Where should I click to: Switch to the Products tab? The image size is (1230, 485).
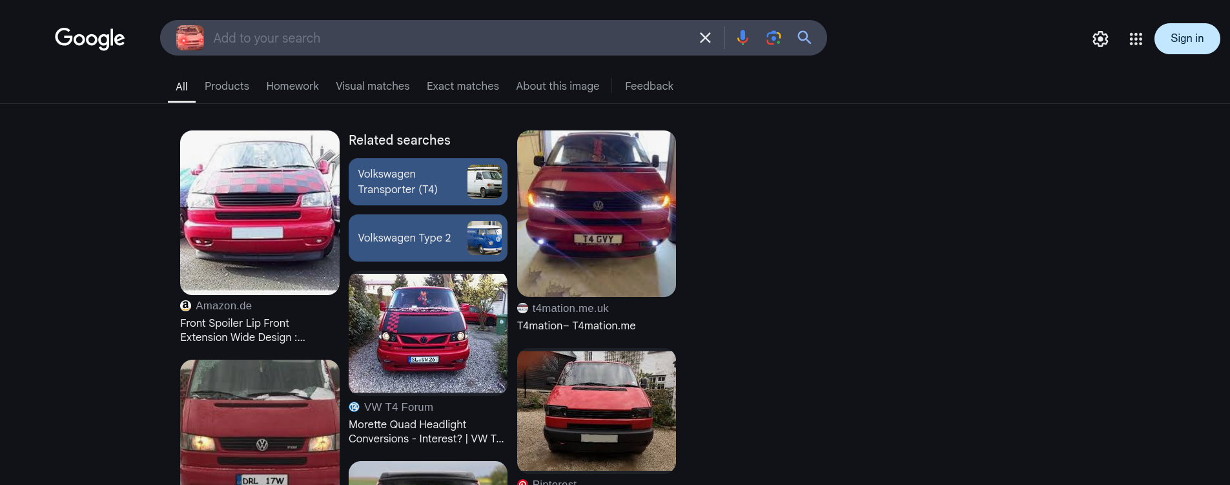click(x=227, y=87)
